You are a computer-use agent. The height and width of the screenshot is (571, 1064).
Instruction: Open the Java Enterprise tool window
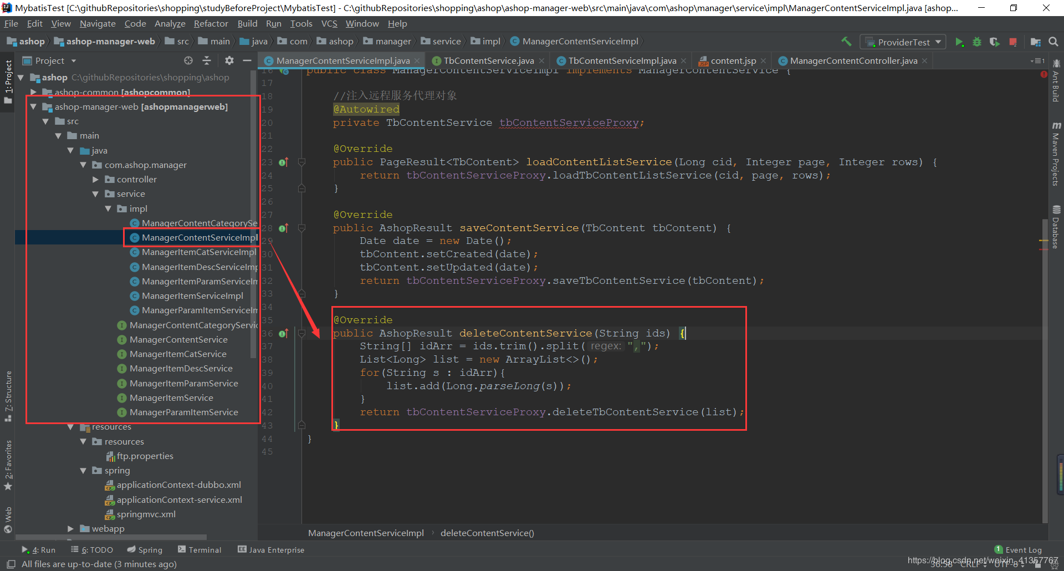pos(271,550)
